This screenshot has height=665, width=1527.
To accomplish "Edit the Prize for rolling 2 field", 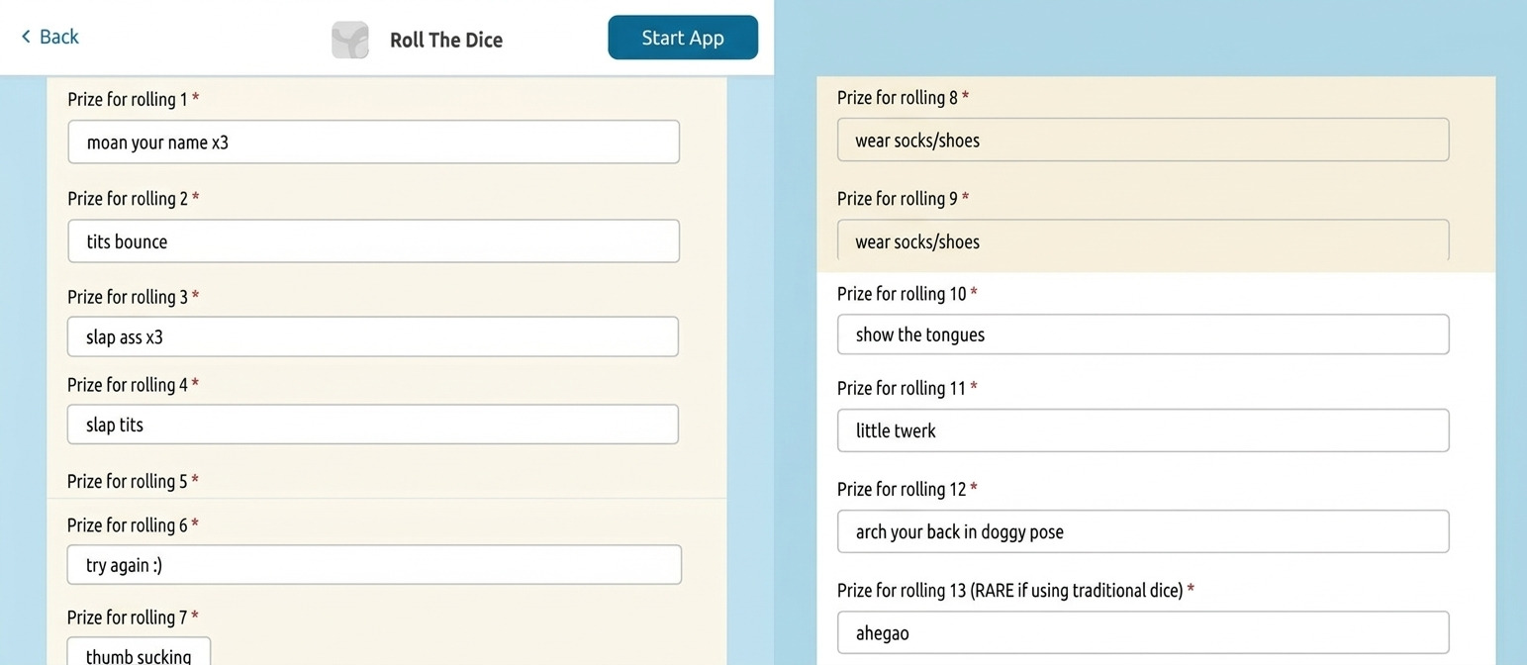I will [x=373, y=241].
